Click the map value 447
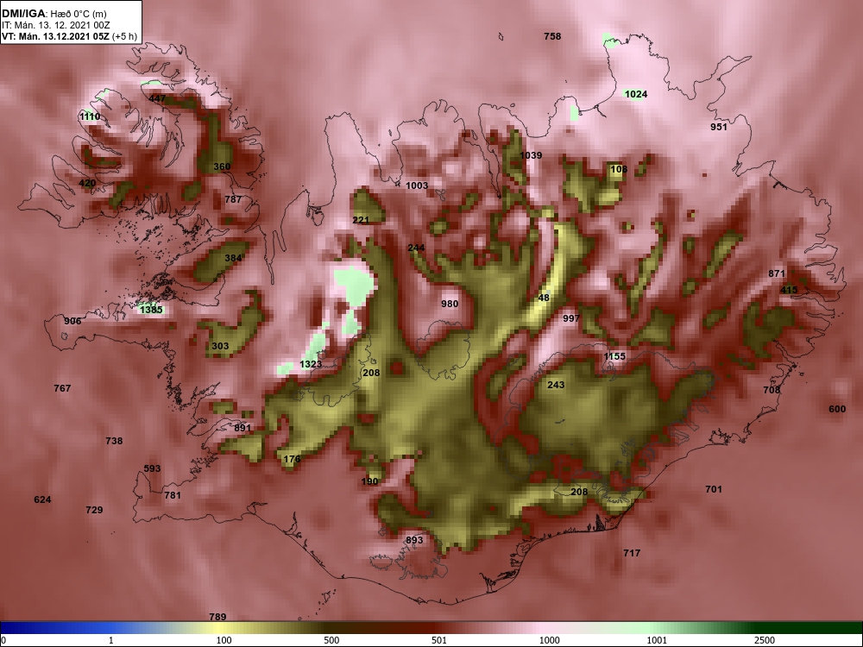Viewport: 863px width, 647px height. (157, 98)
